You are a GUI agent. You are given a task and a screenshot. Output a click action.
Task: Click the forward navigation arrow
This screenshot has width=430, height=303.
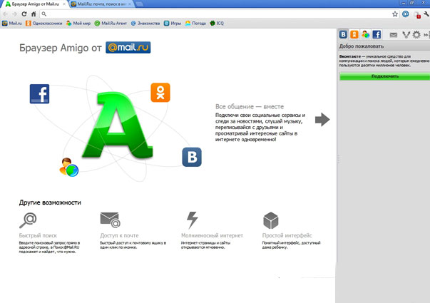coord(14,14)
